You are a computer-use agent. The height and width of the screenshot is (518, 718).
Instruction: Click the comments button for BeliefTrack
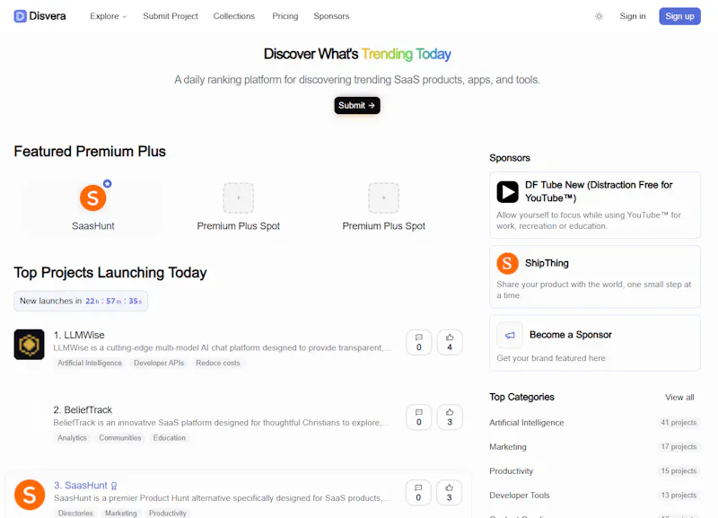(418, 417)
